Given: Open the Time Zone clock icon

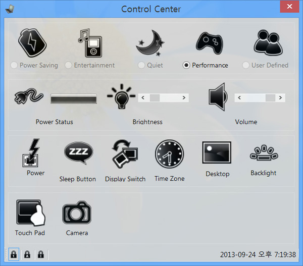Looking at the screenshot, I should point(170,154).
